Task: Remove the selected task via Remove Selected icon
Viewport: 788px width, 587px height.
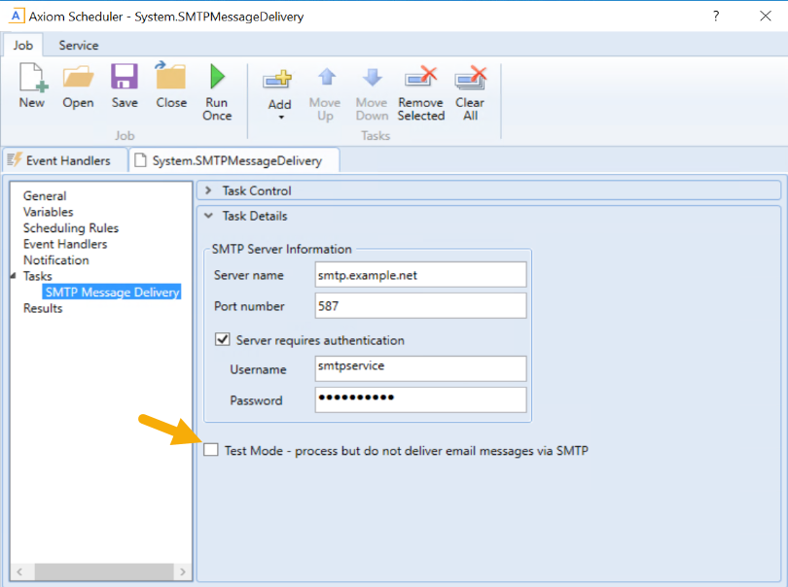Action: 420,78
